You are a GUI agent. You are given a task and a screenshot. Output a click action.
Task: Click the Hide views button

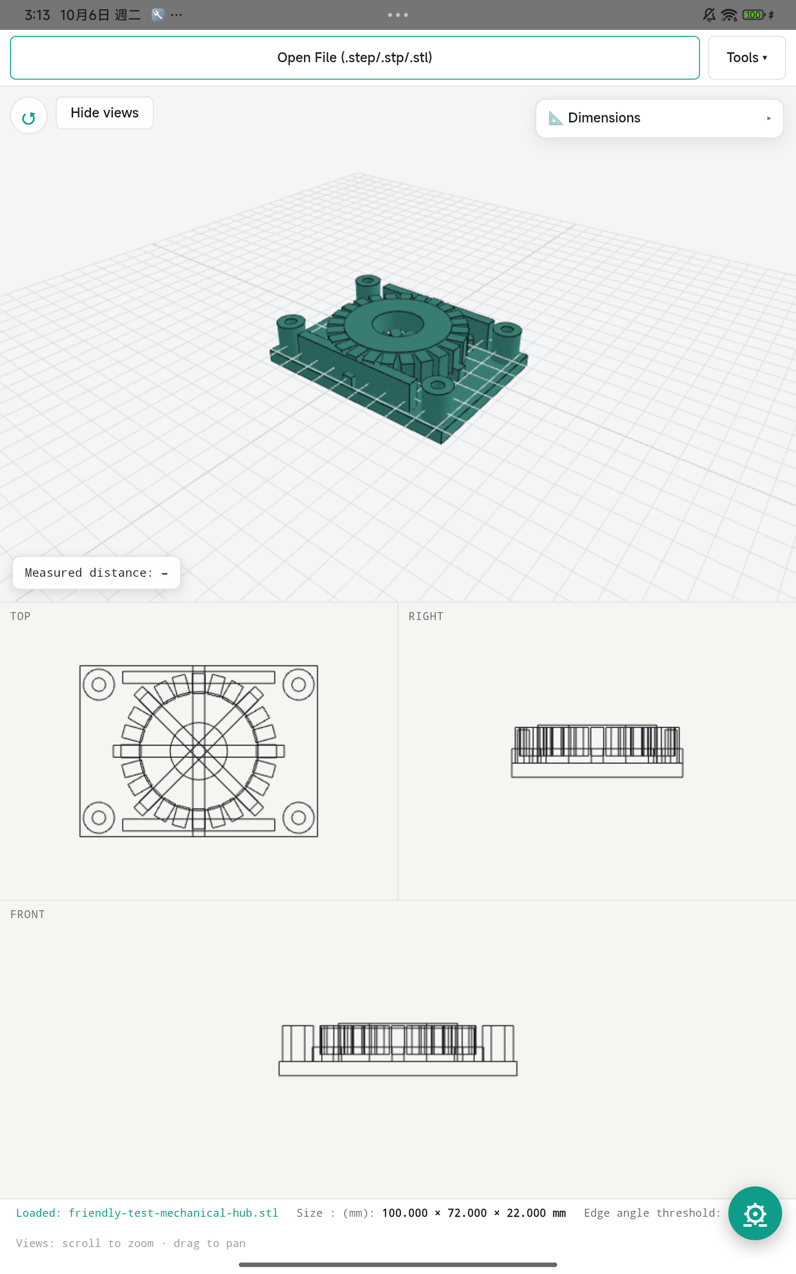pyautogui.click(x=105, y=112)
